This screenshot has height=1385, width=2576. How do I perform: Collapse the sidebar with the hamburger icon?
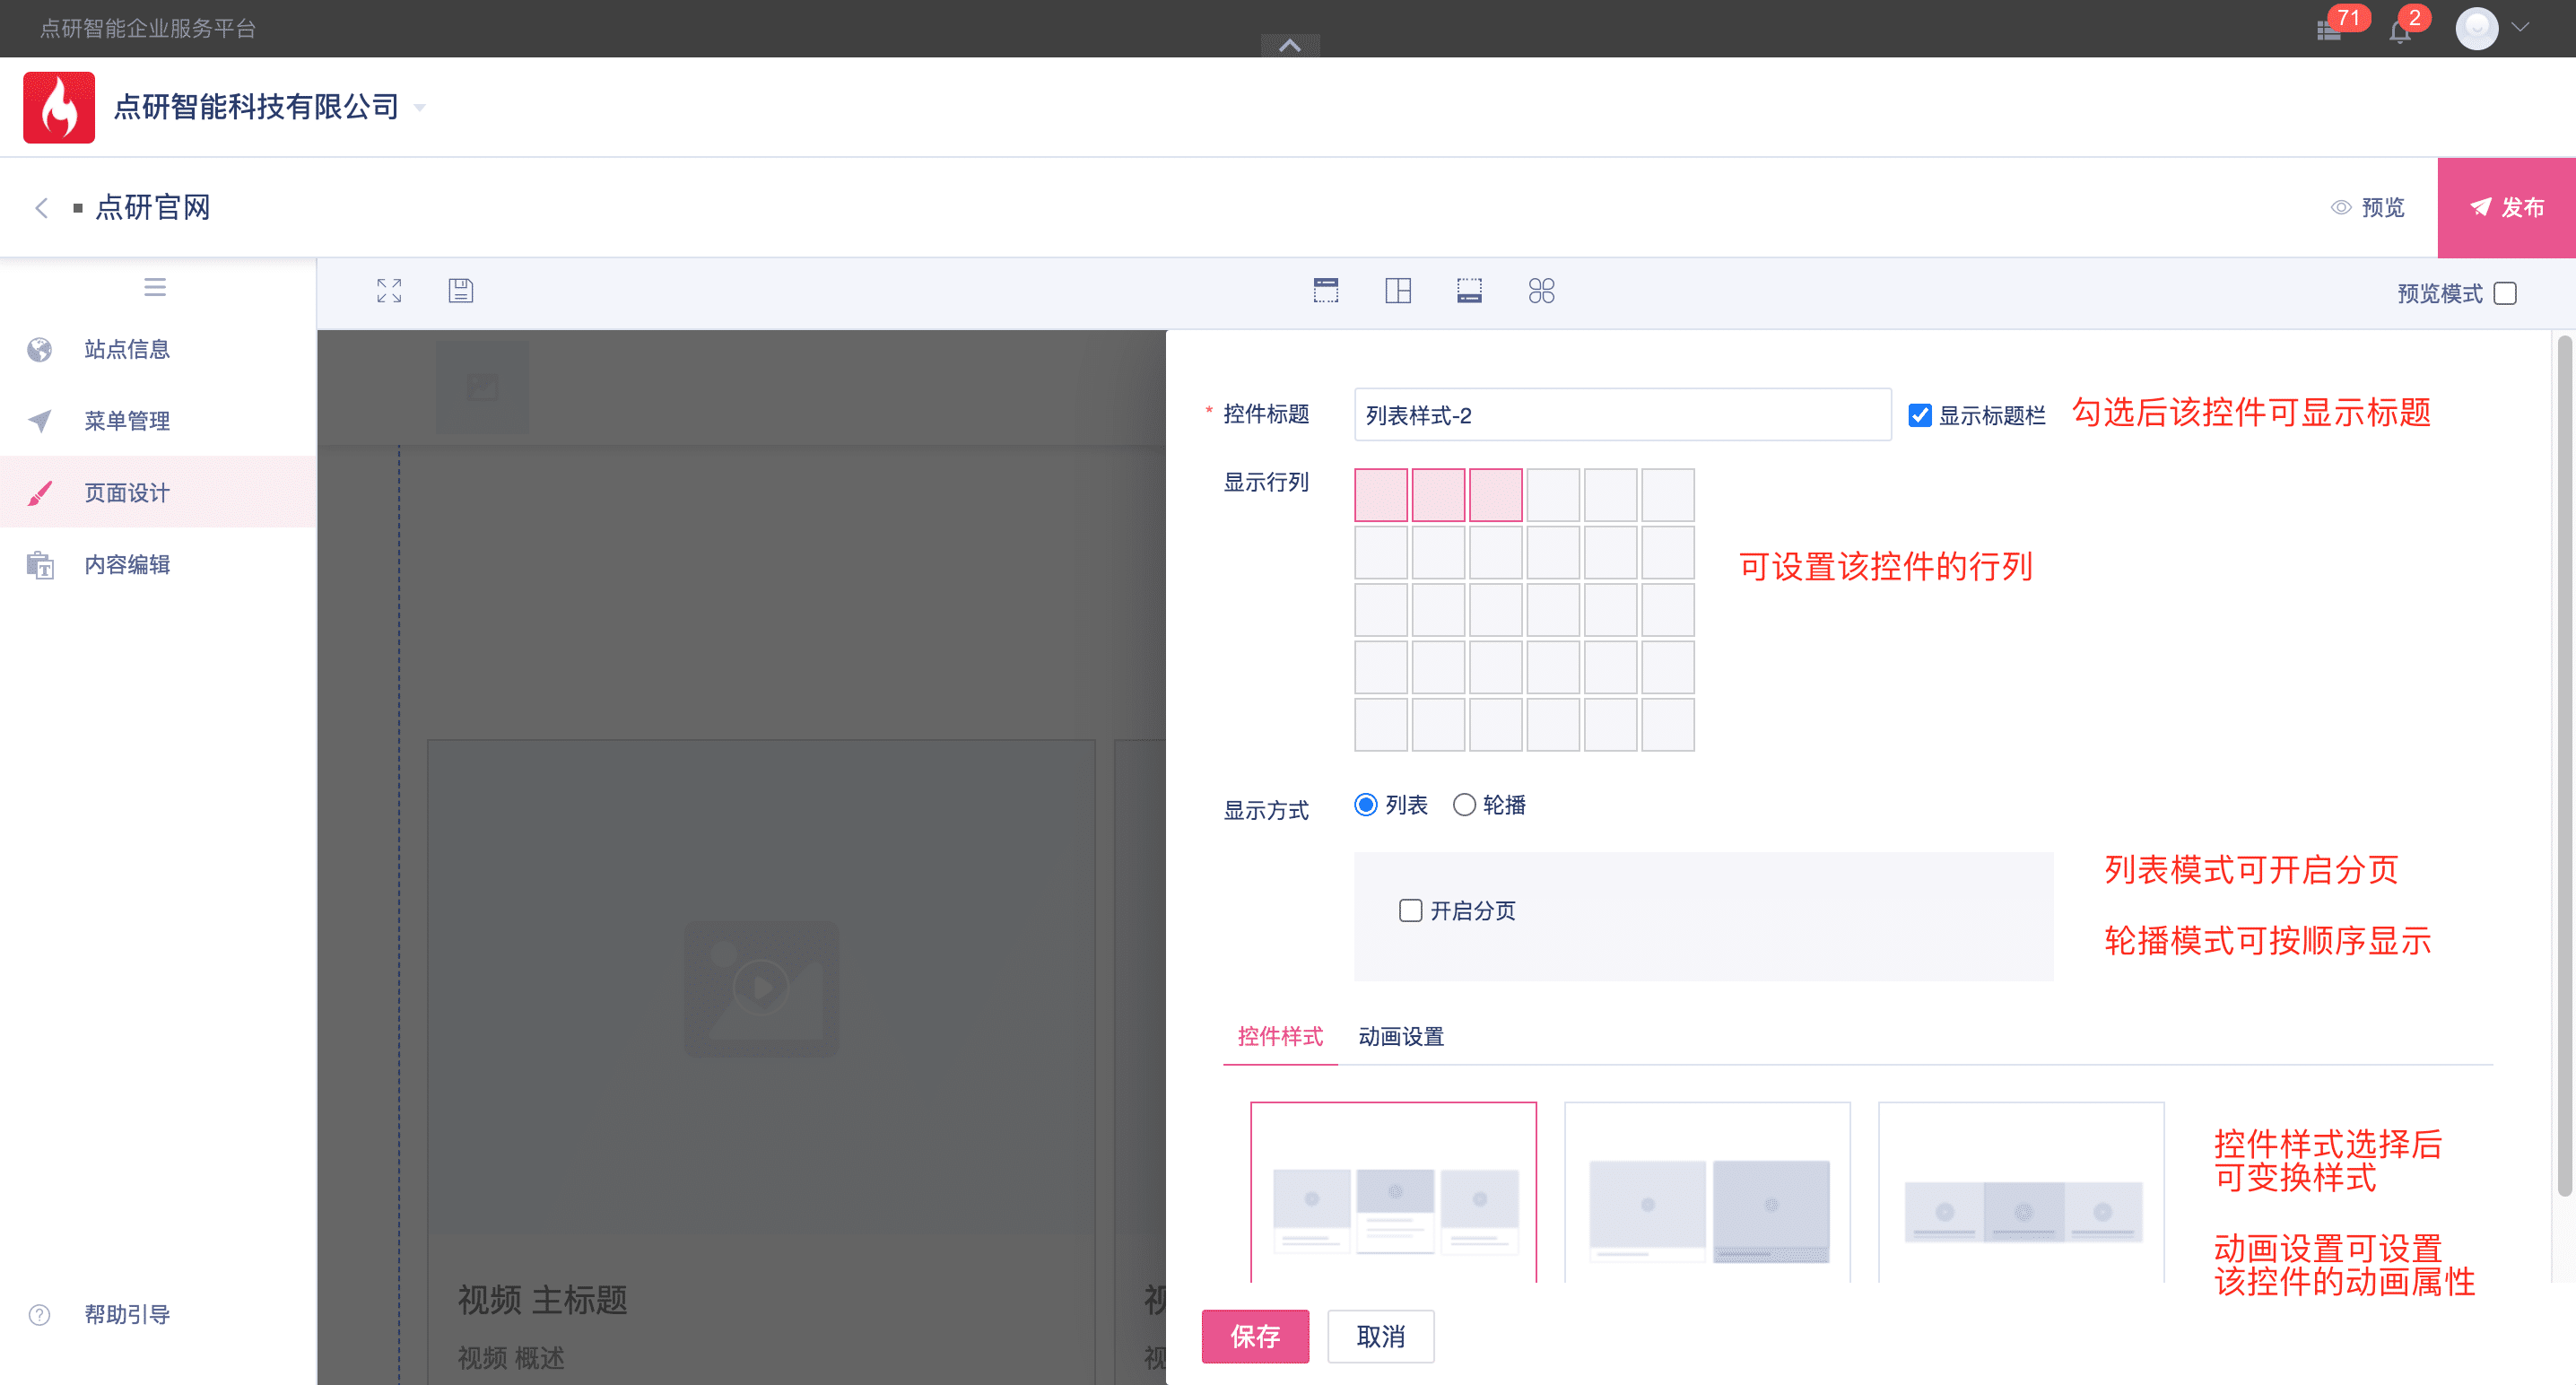click(155, 288)
